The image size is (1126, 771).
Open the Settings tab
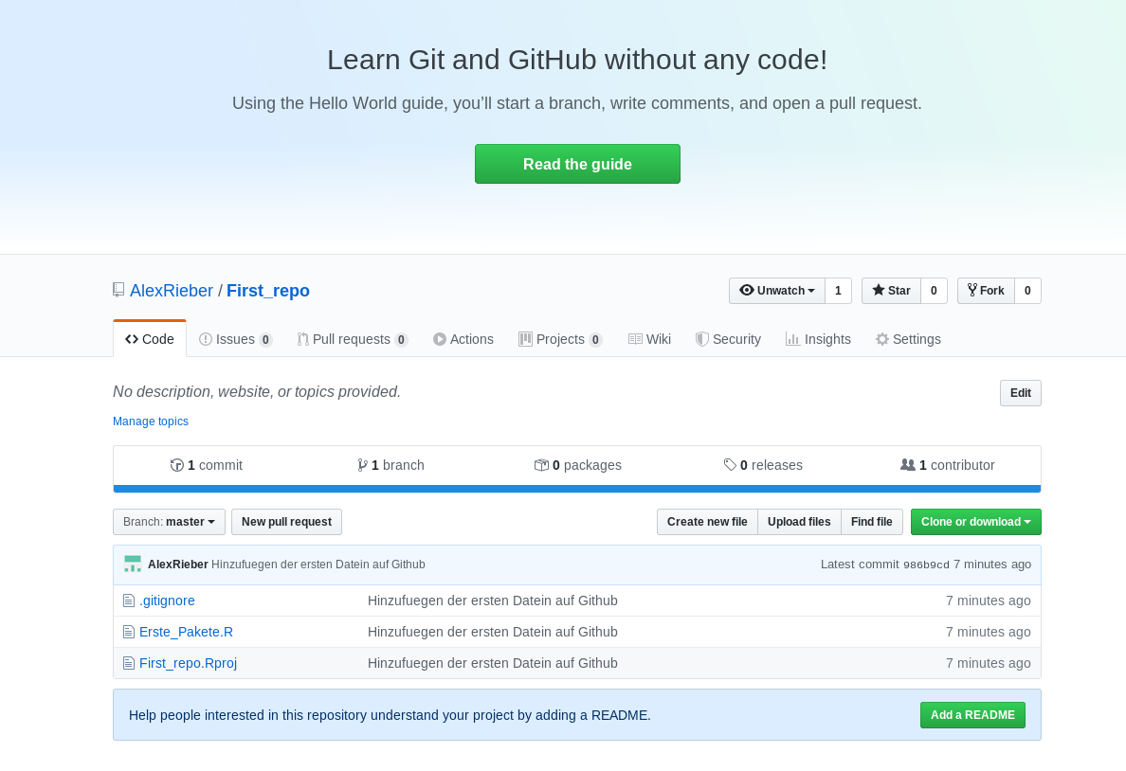(908, 339)
